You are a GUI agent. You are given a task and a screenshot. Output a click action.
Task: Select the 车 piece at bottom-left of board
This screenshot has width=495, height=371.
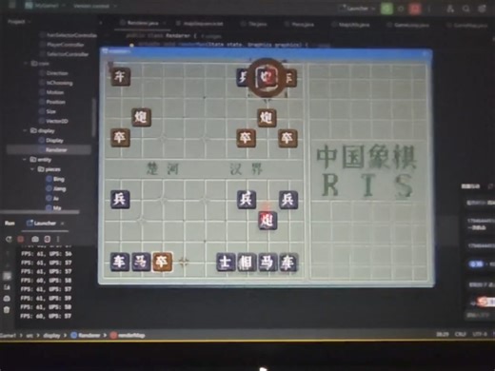tap(120, 262)
